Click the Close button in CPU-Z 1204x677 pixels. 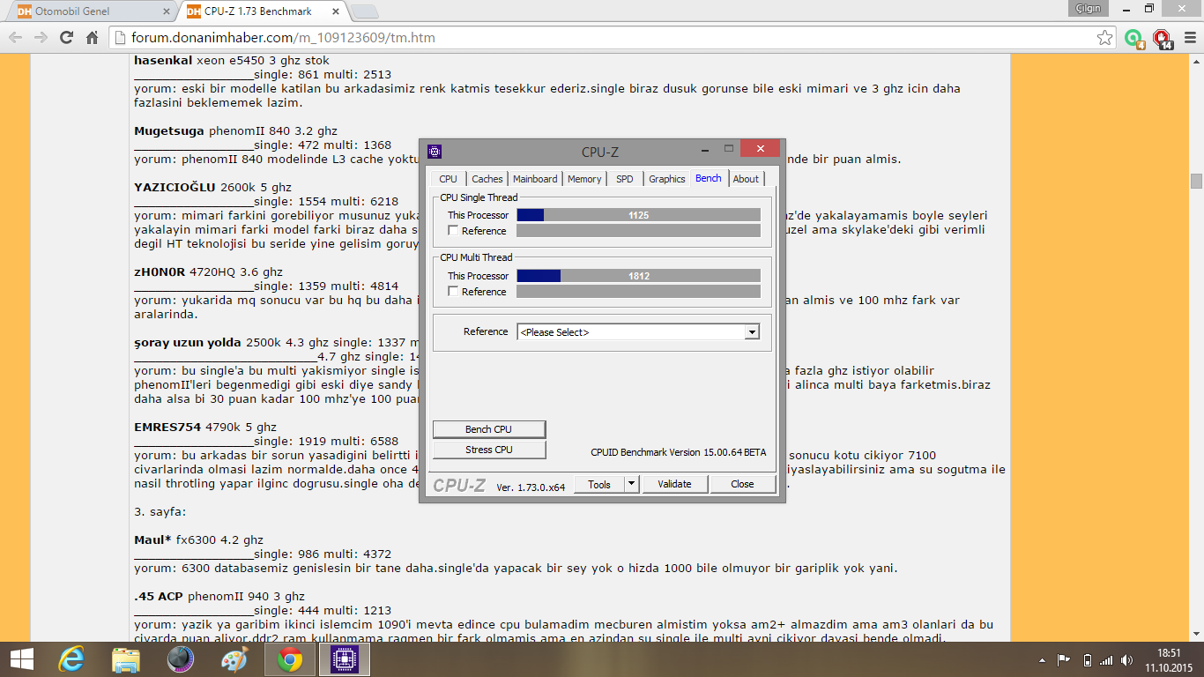coord(742,484)
